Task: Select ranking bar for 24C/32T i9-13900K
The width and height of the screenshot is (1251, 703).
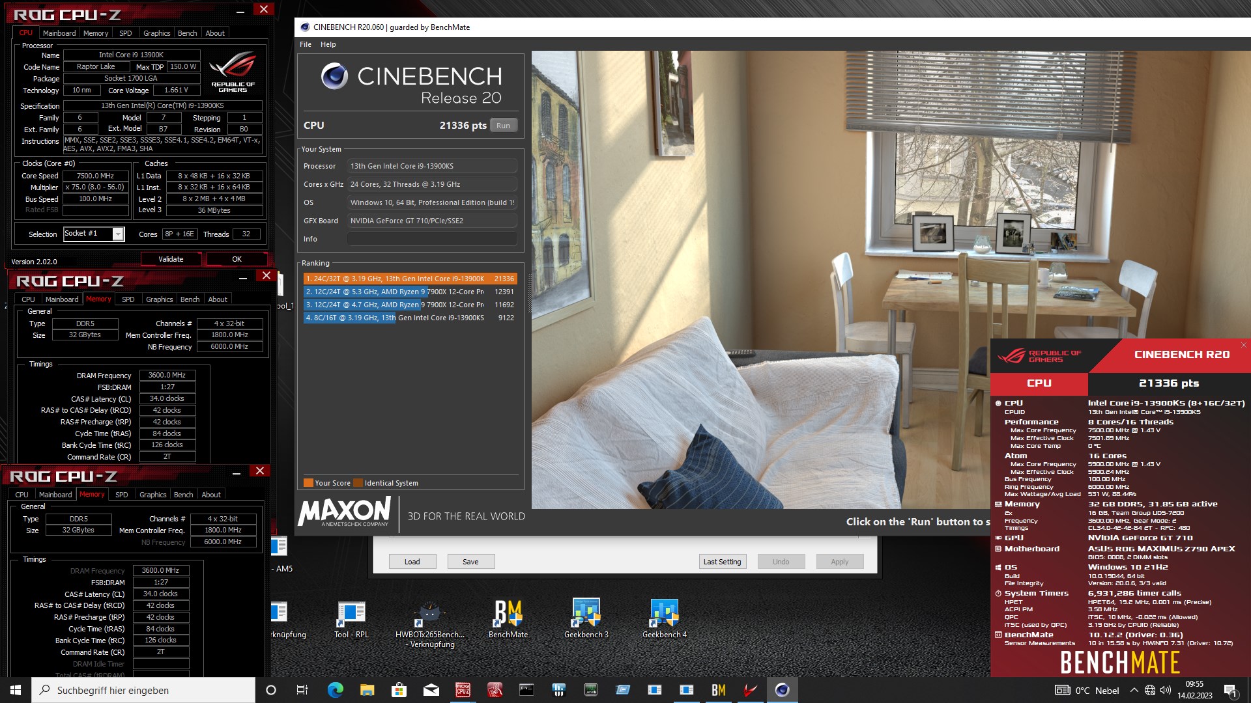Action: 410,279
